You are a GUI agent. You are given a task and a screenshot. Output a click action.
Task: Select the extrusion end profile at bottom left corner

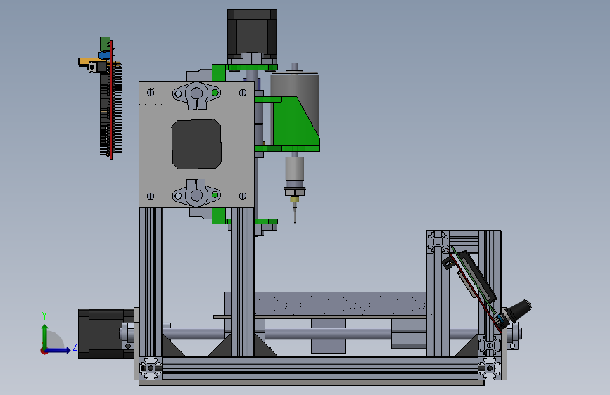tap(151, 368)
